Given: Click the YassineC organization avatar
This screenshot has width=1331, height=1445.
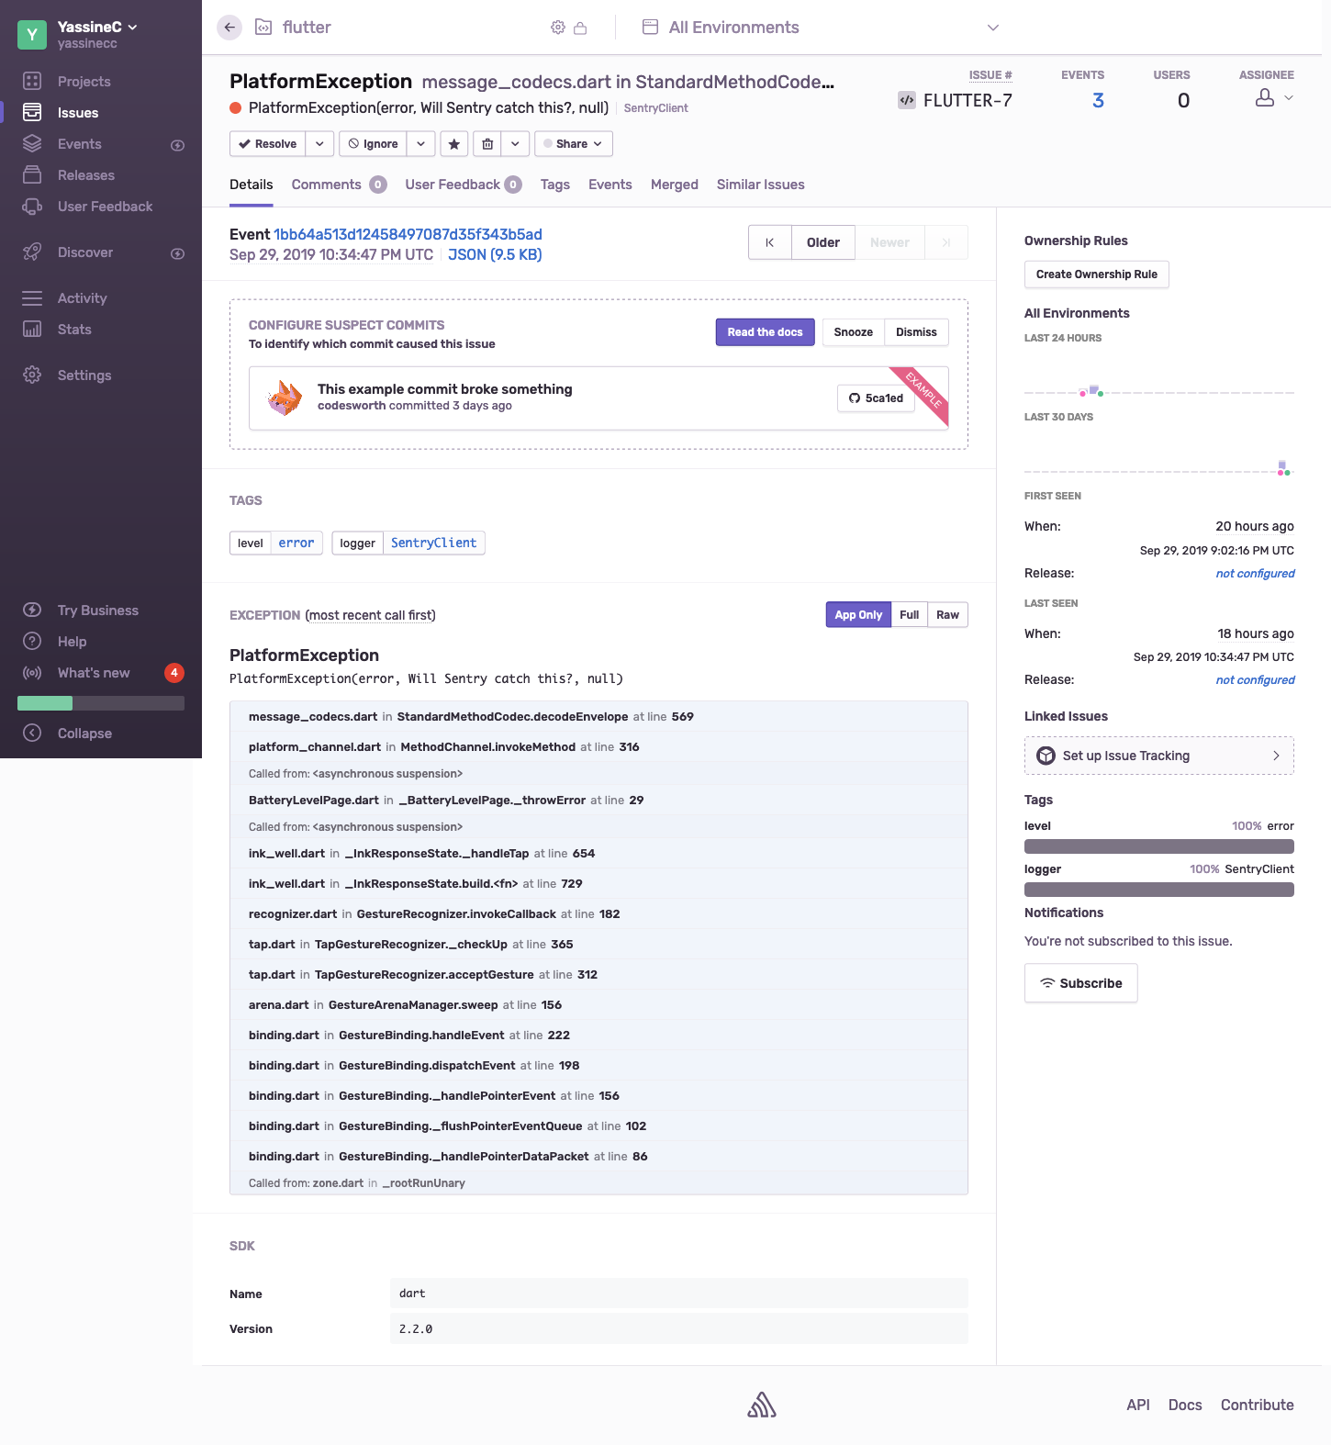Looking at the screenshot, I should tap(32, 35).
